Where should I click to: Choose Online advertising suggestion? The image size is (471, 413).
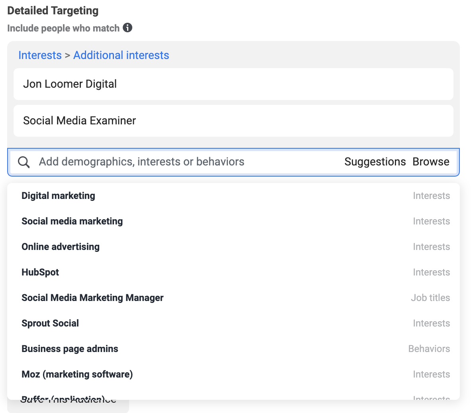click(x=234, y=247)
